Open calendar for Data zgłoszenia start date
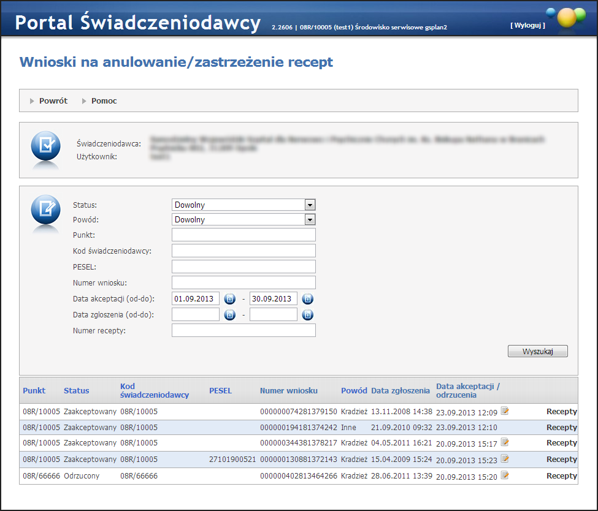 tap(229, 315)
